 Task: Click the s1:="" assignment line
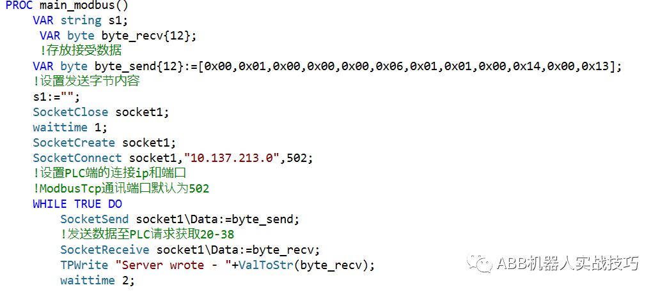(x=56, y=97)
